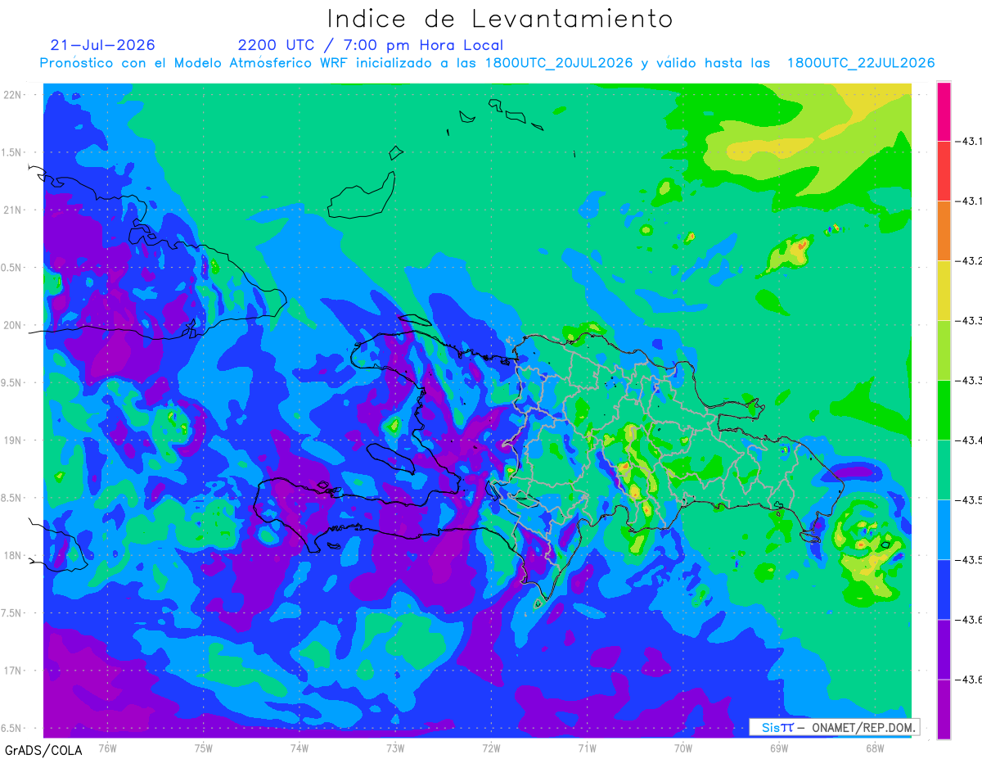Click the "73W" longitude label
982x759 pixels.
pos(395,748)
